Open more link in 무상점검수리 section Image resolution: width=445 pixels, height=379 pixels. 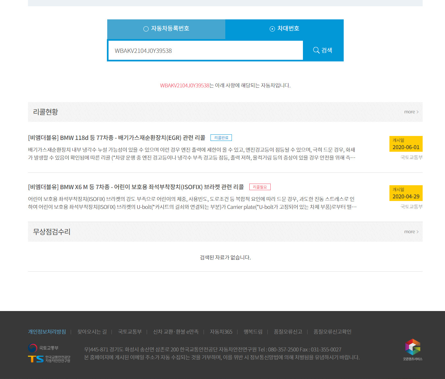(411, 232)
